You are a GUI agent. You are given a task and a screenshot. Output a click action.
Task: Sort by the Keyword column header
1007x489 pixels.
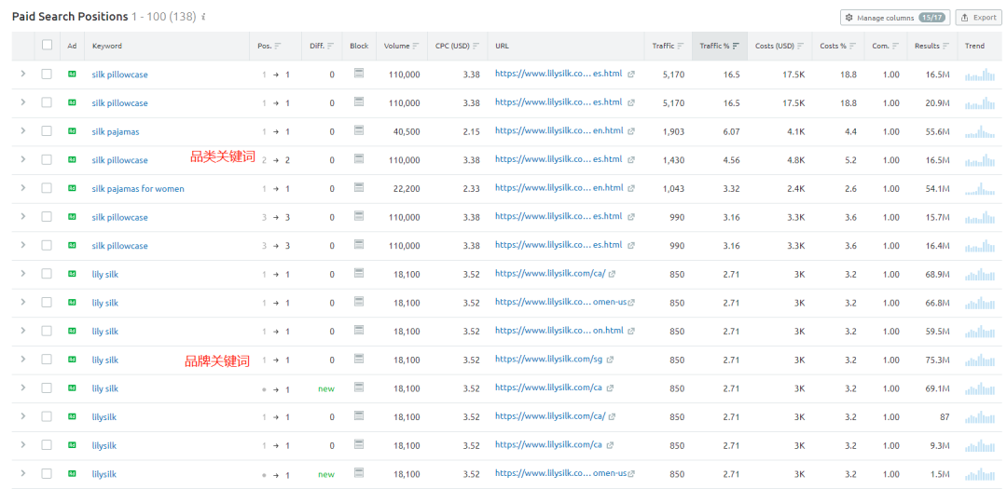point(106,46)
